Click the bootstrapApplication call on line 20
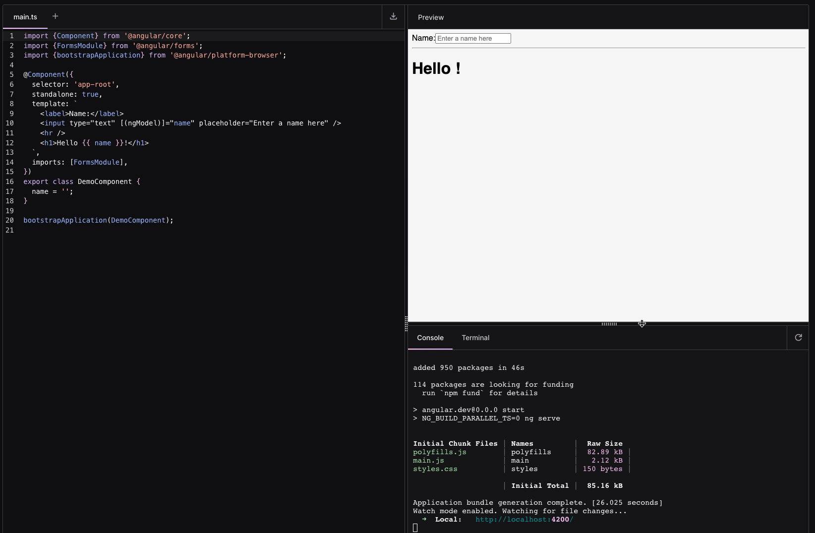This screenshot has height=533, width=815. [65, 220]
